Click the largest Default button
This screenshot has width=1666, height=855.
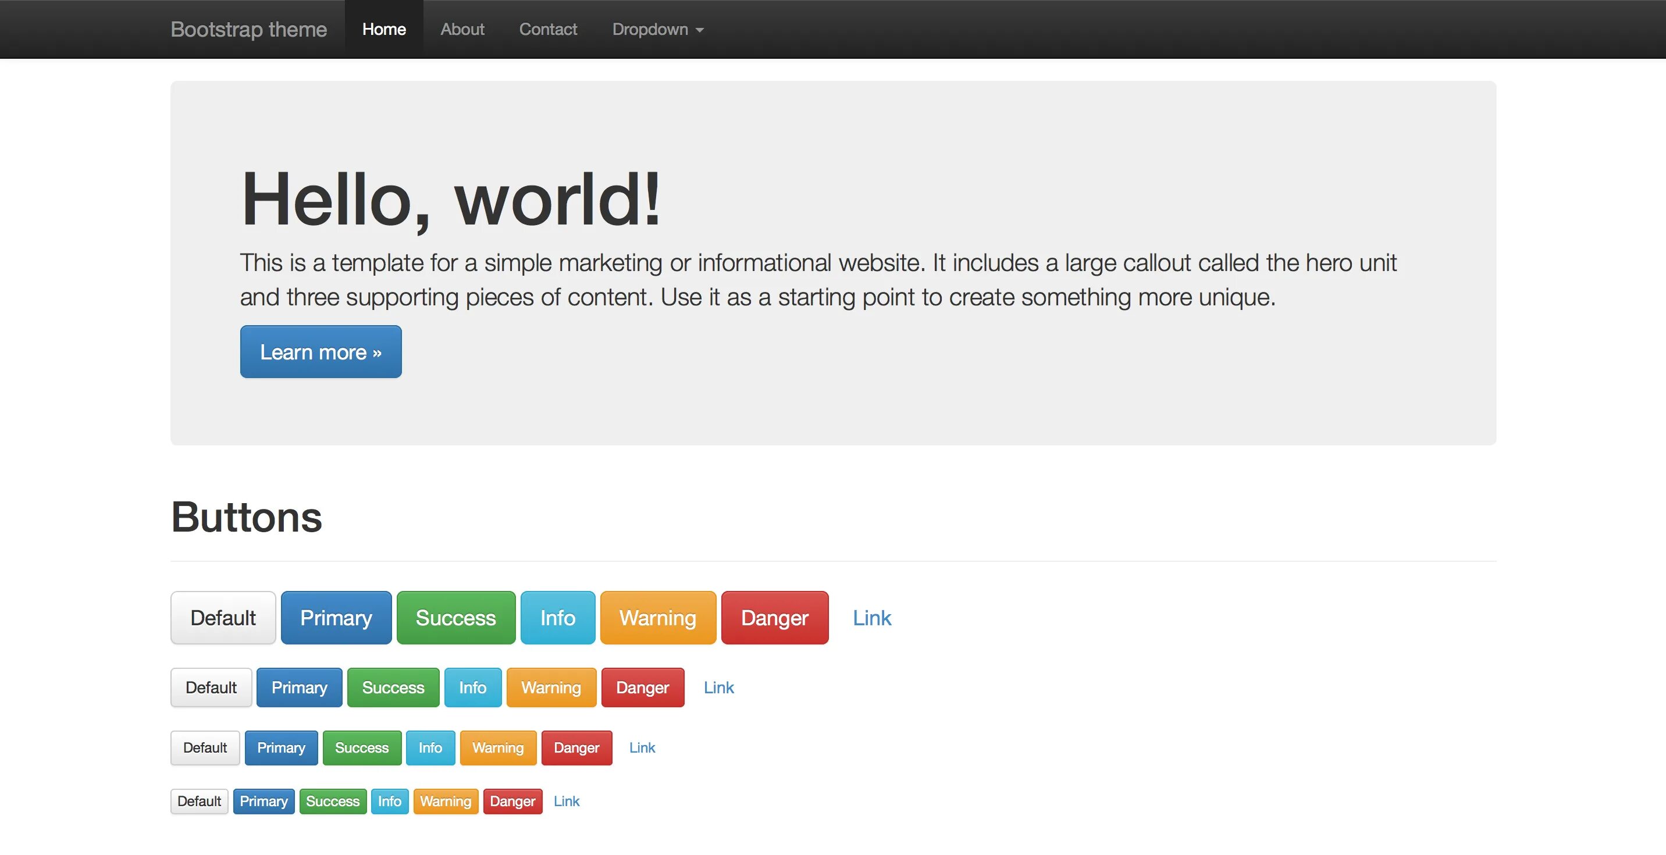pyautogui.click(x=222, y=618)
